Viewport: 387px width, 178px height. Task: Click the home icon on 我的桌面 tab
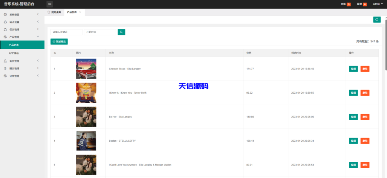point(49,12)
